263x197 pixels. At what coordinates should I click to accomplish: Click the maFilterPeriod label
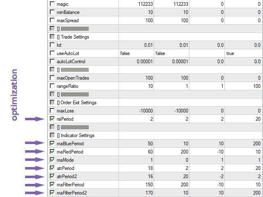(70, 185)
